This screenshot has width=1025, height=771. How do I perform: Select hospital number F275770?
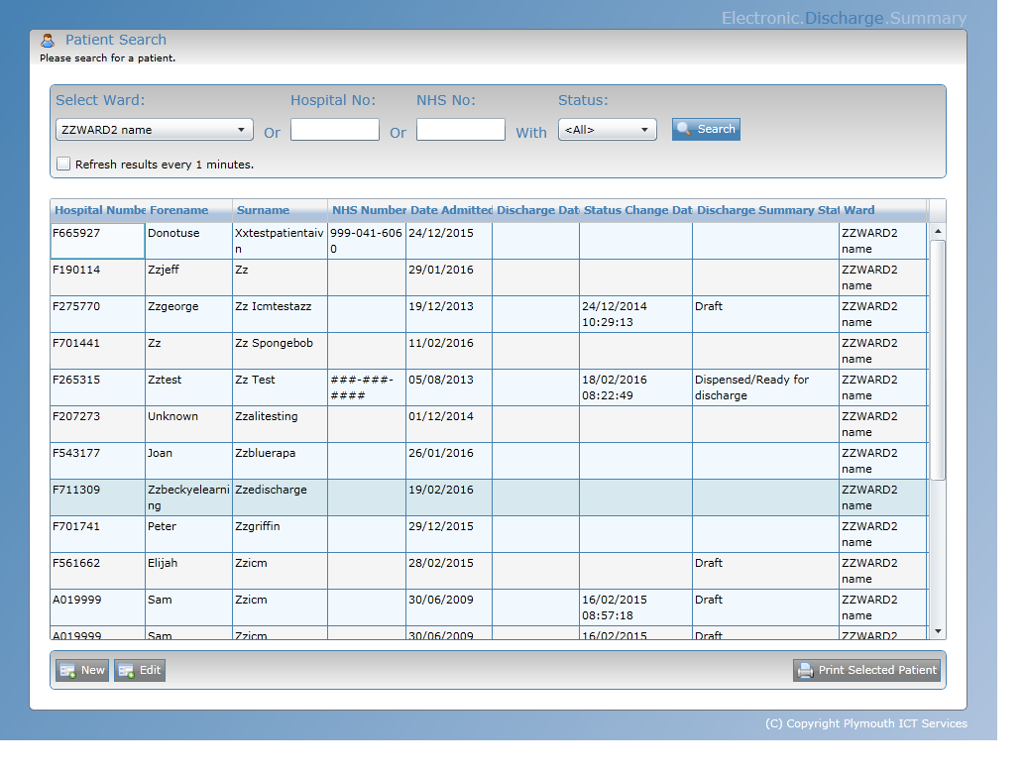[76, 306]
